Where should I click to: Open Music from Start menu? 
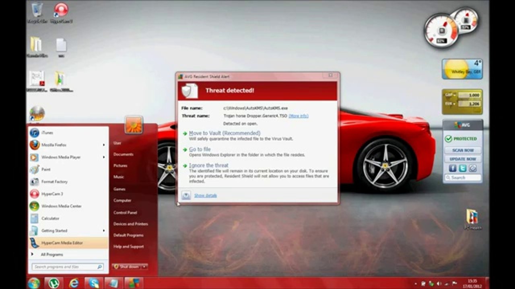(119, 177)
